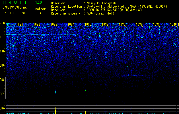Click the 1039 time axis label
The image size is (179, 114).
(x=156, y=24)
